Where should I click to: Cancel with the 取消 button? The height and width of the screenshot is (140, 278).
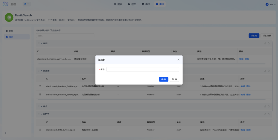175,79
